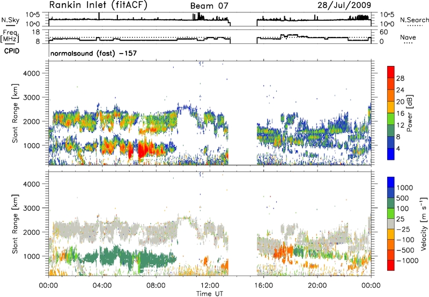
Task: Select the 'Beam 07' header text
Action: tap(209, 6)
